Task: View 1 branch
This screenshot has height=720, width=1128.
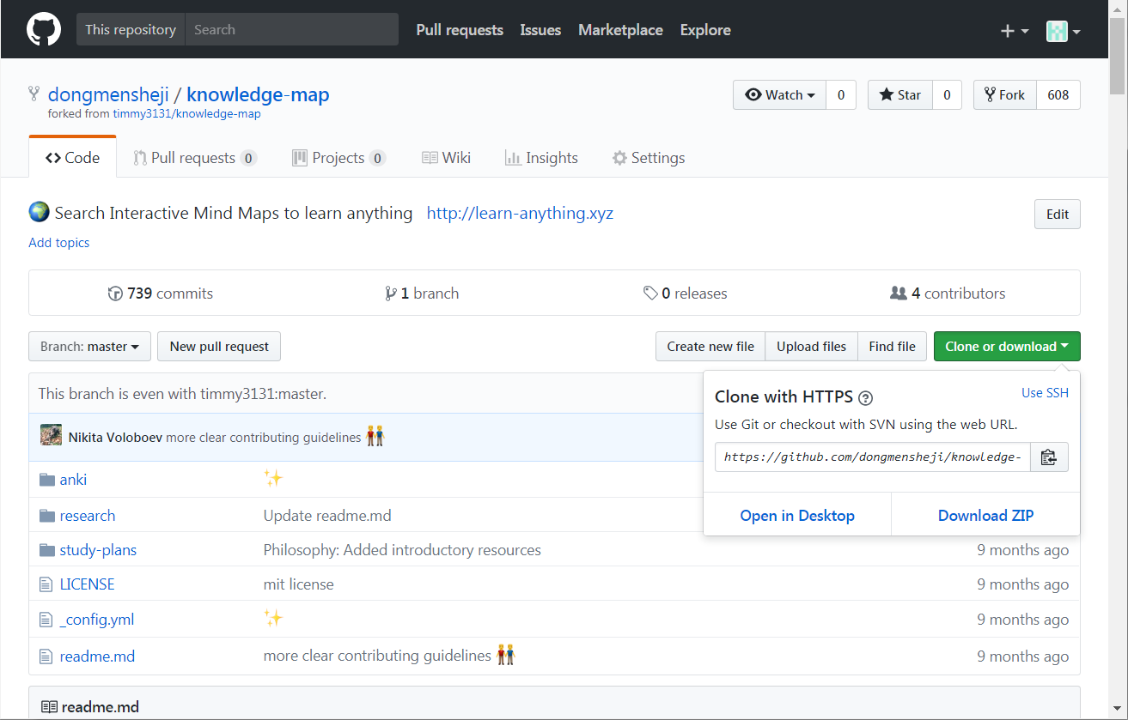Action: (422, 293)
